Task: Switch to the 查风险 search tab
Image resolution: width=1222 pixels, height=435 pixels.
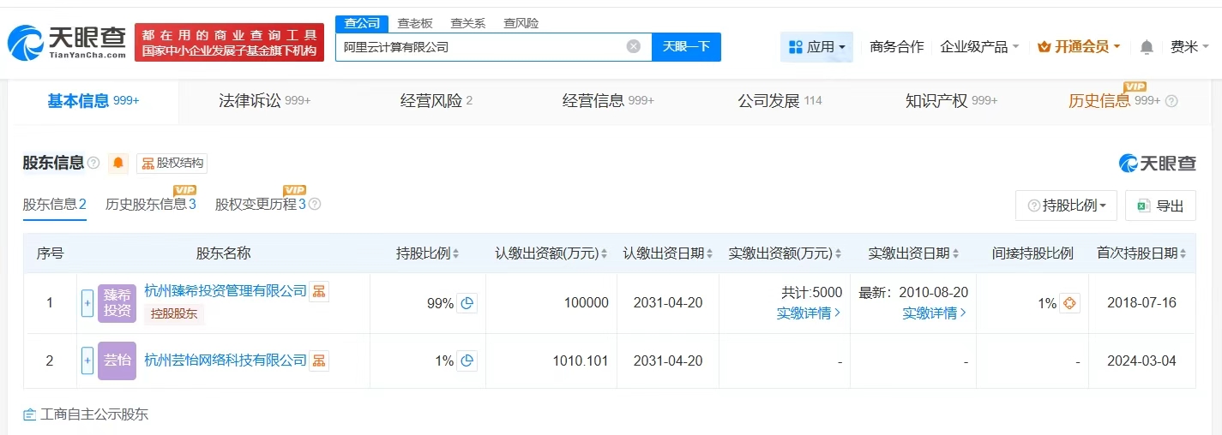Action: [521, 23]
